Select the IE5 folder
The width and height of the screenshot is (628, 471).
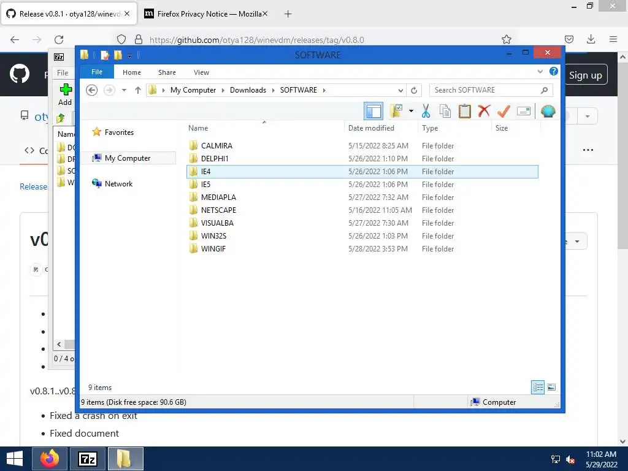pos(362,184)
